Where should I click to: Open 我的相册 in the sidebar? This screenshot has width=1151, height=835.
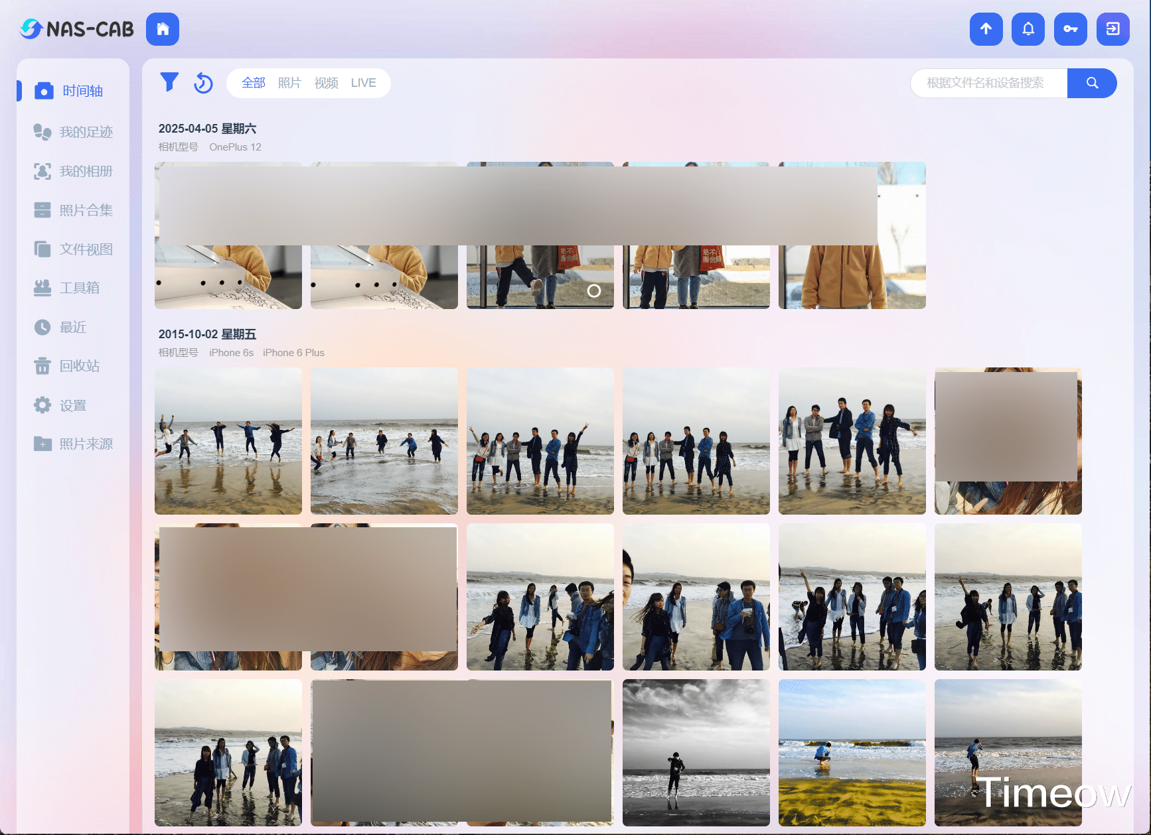[73, 171]
